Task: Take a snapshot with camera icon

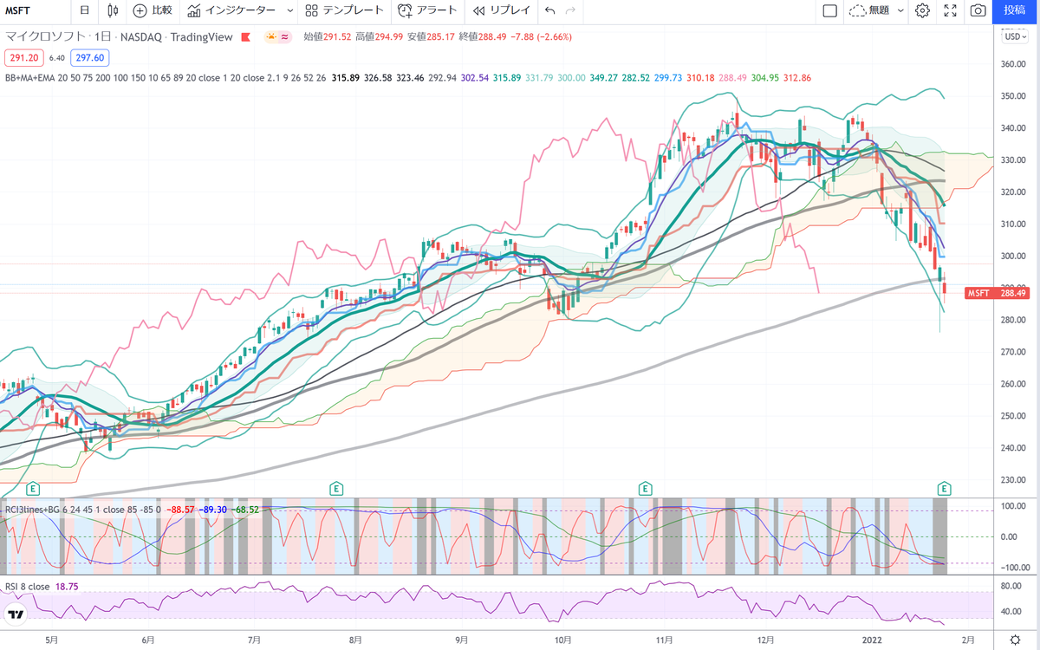Action: pos(978,10)
